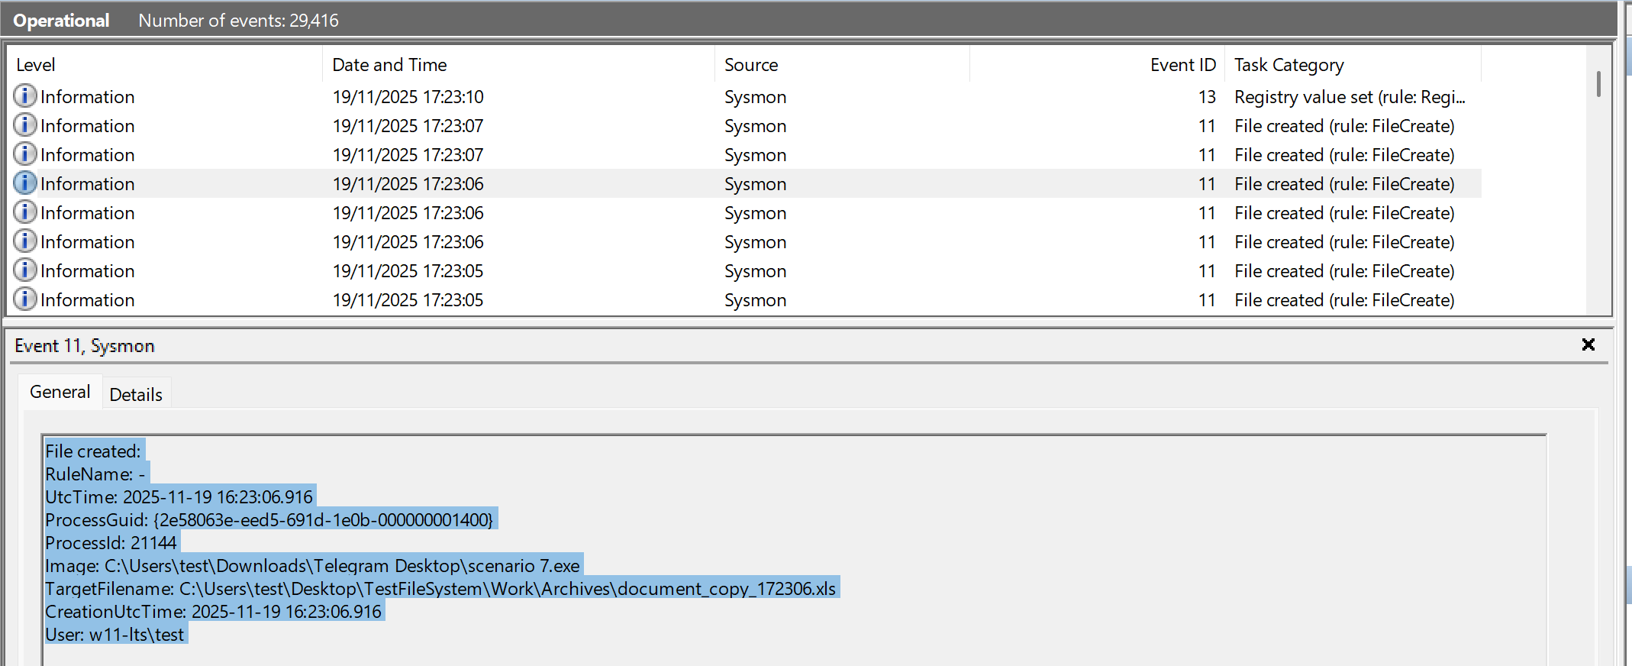Switch to the Details tab
The height and width of the screenshot is (666, 1632).
click(x=136, y=394)
